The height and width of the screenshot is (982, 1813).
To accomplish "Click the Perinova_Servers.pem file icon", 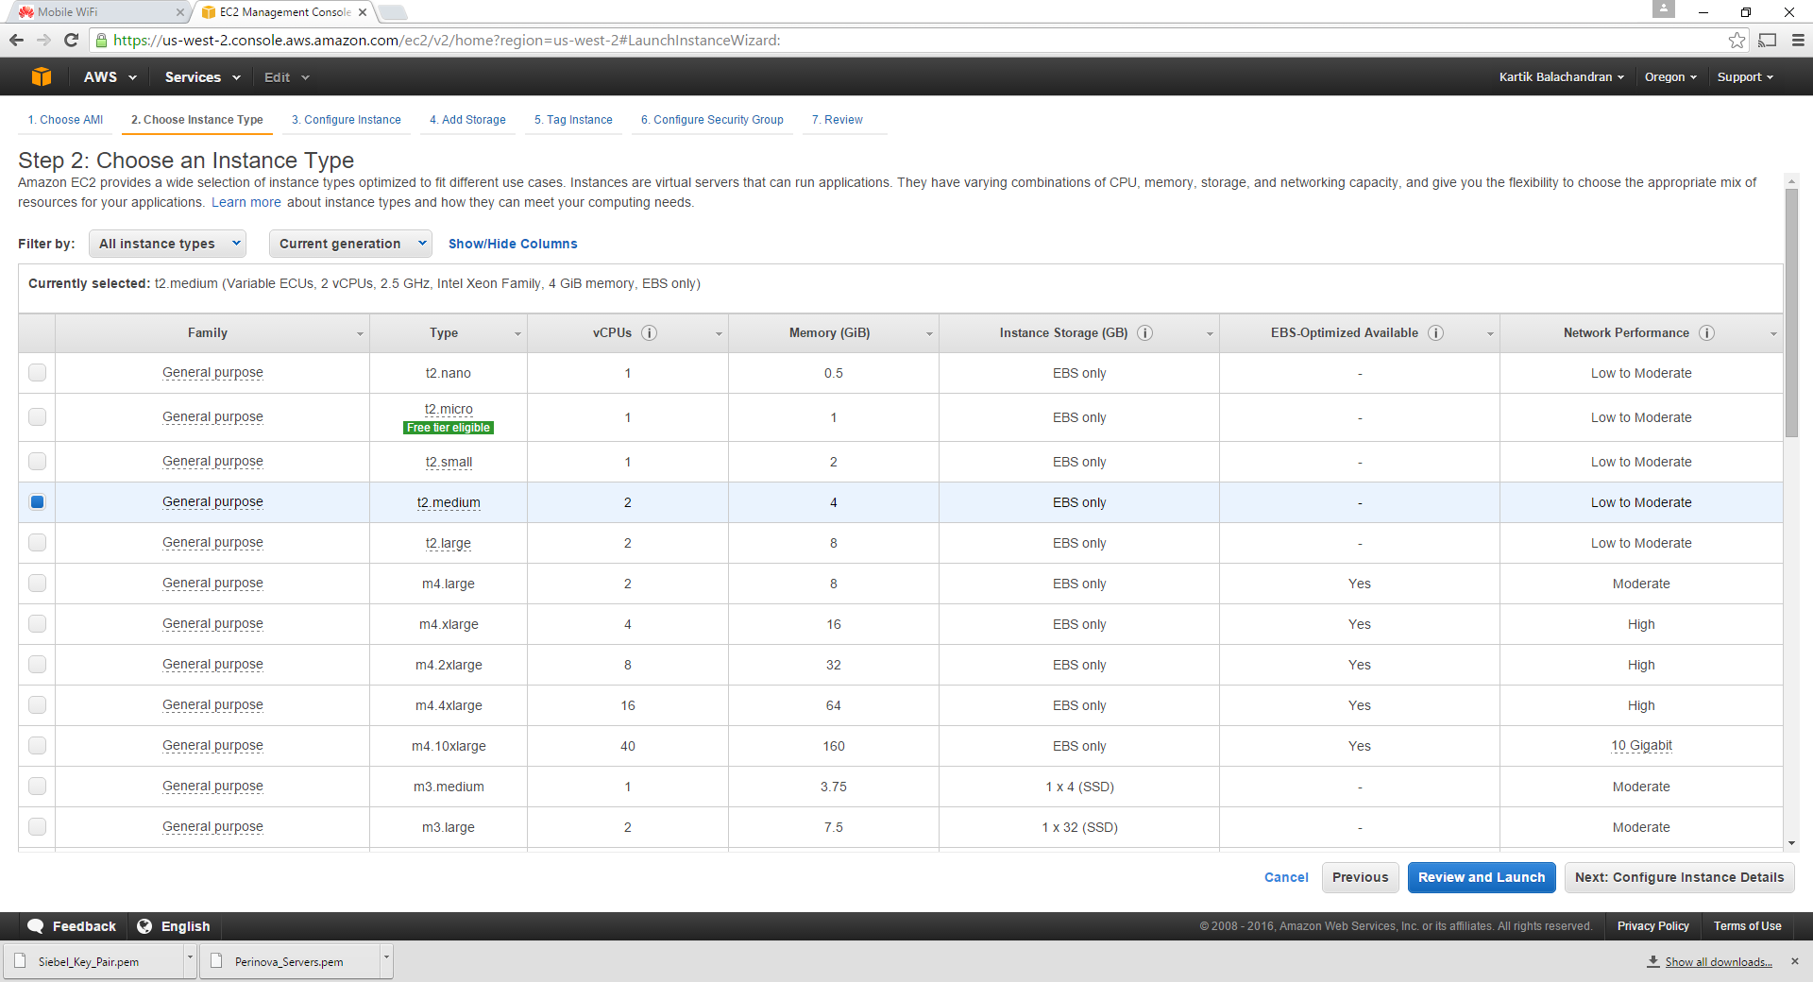I will [x=216, y=961].
